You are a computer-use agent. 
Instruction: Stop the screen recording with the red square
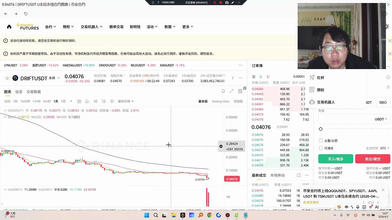(x=221, y=2)
